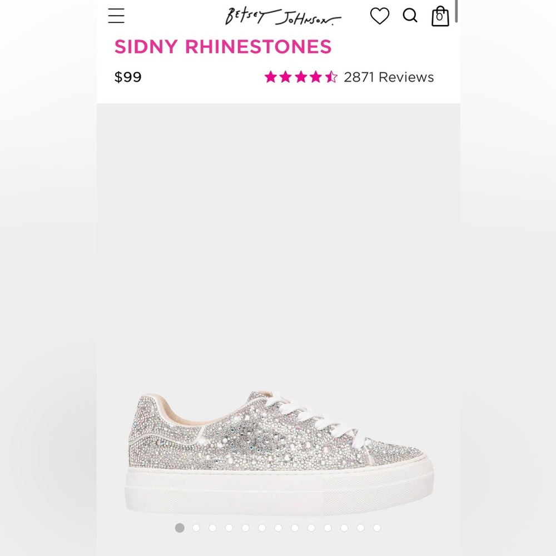Select the second carousel dot
The height and width of the screenshot is (556, 556).
click(196, 527)
